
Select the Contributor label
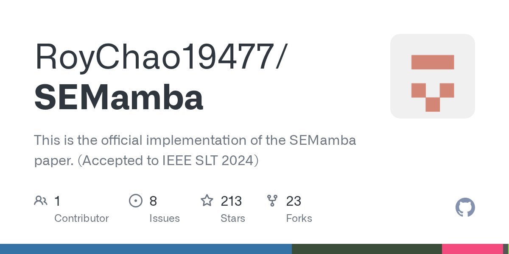click(81, 218)
